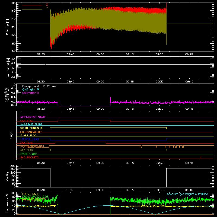Click the orange 'MAX_DET_VS_TOT' legend entry
The width and height of the screenshot is (217, 217).
34,199
